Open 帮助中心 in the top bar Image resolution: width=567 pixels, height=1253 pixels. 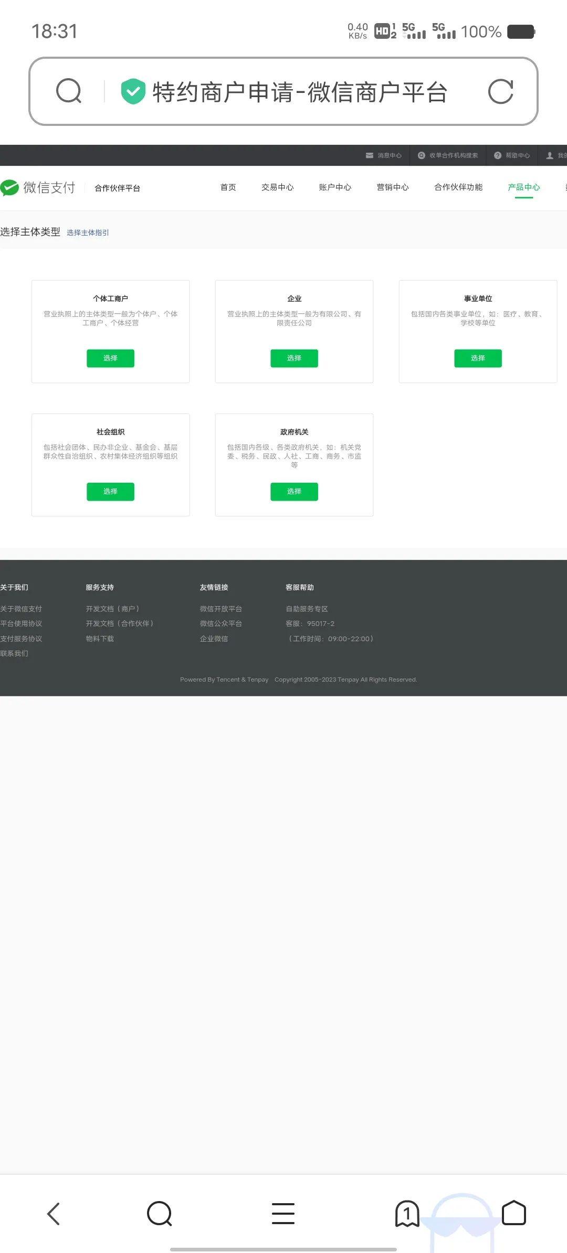pyautogui.click(x=512, y=155)
